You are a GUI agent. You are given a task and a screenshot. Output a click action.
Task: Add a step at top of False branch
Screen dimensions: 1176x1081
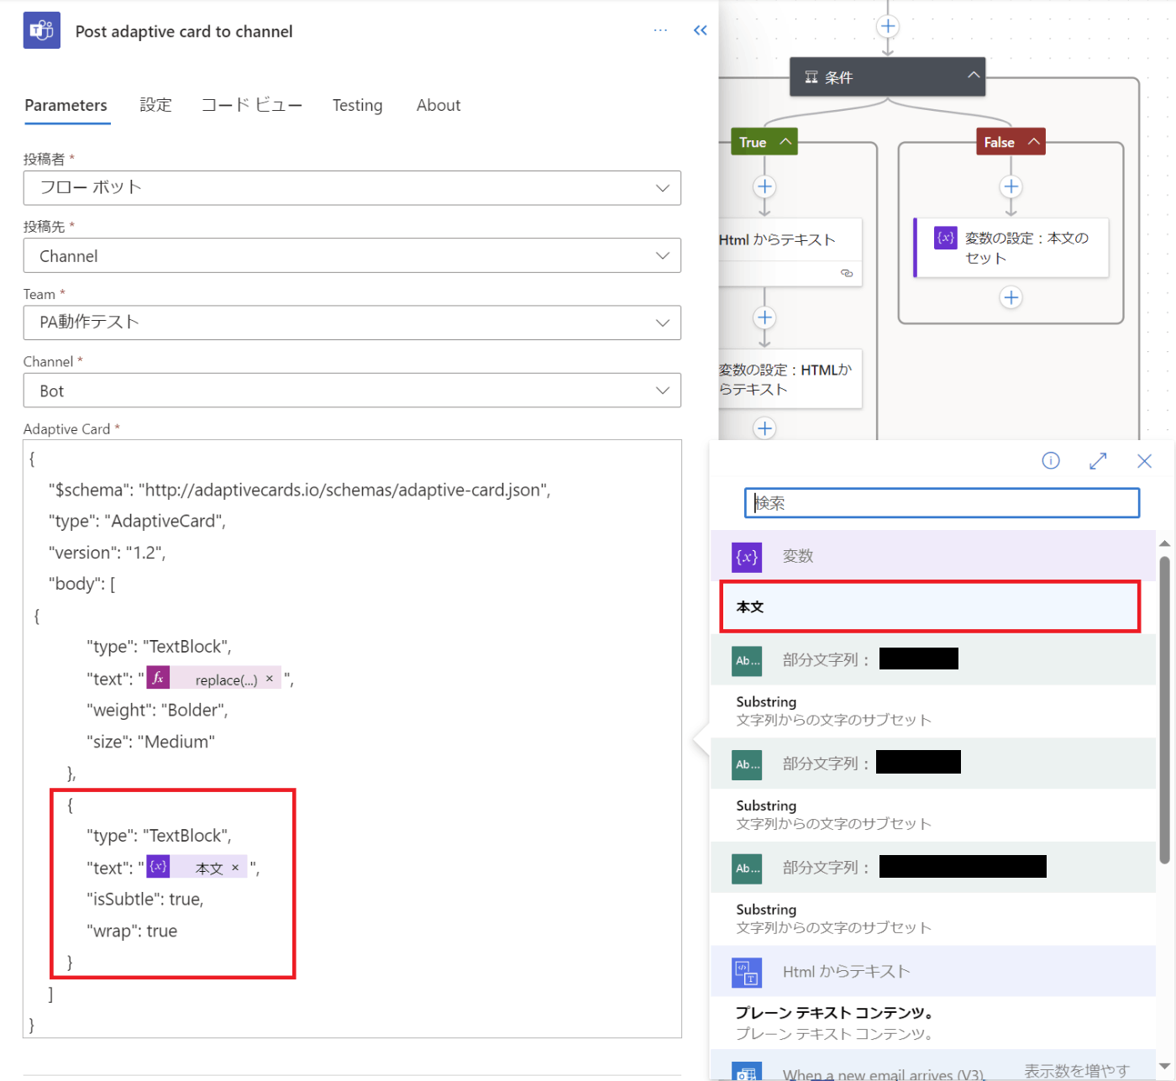tap(1011, 186)
